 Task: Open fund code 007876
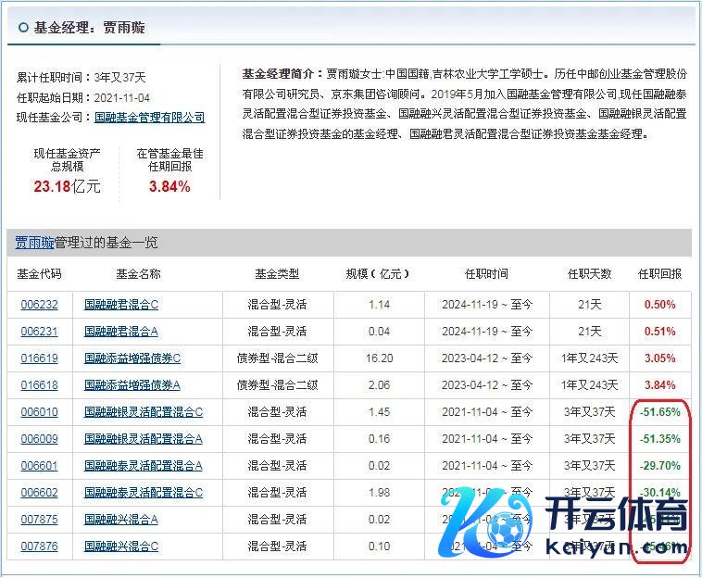coord(39,547)
